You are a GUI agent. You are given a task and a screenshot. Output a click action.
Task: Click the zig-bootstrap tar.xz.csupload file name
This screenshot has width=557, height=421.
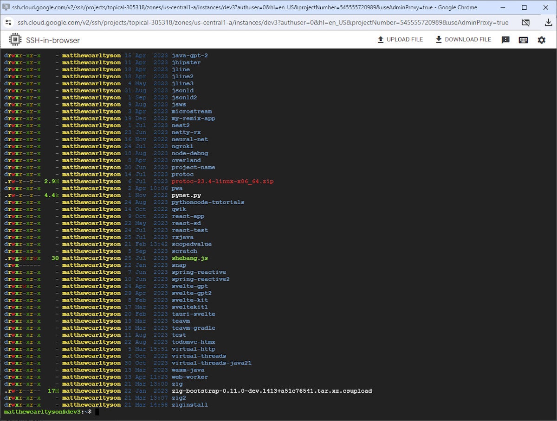pos(272,391)
